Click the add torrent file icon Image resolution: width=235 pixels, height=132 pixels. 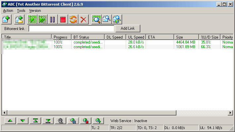(7, 19)
